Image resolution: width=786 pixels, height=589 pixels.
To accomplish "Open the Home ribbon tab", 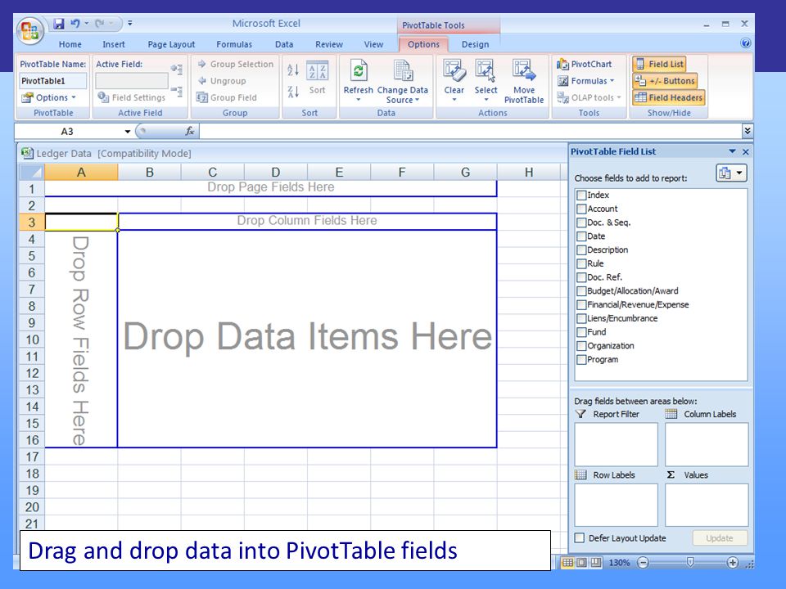I will click(x=70, y=44).
